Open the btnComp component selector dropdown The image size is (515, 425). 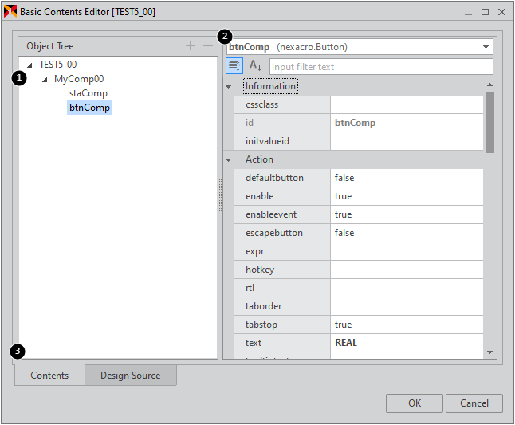[x=486, y=47]
